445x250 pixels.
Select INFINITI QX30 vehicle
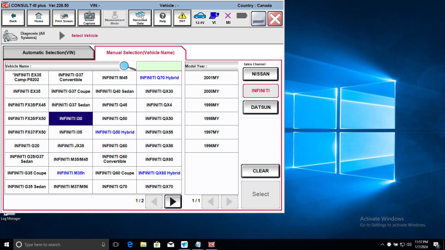click(159, 91)
